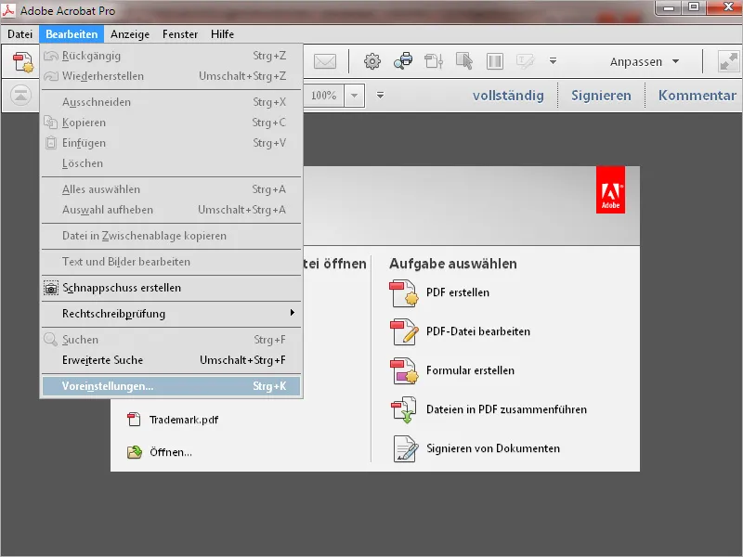Open recent file Trademark.pdf
743x557 pixels.
184,420
